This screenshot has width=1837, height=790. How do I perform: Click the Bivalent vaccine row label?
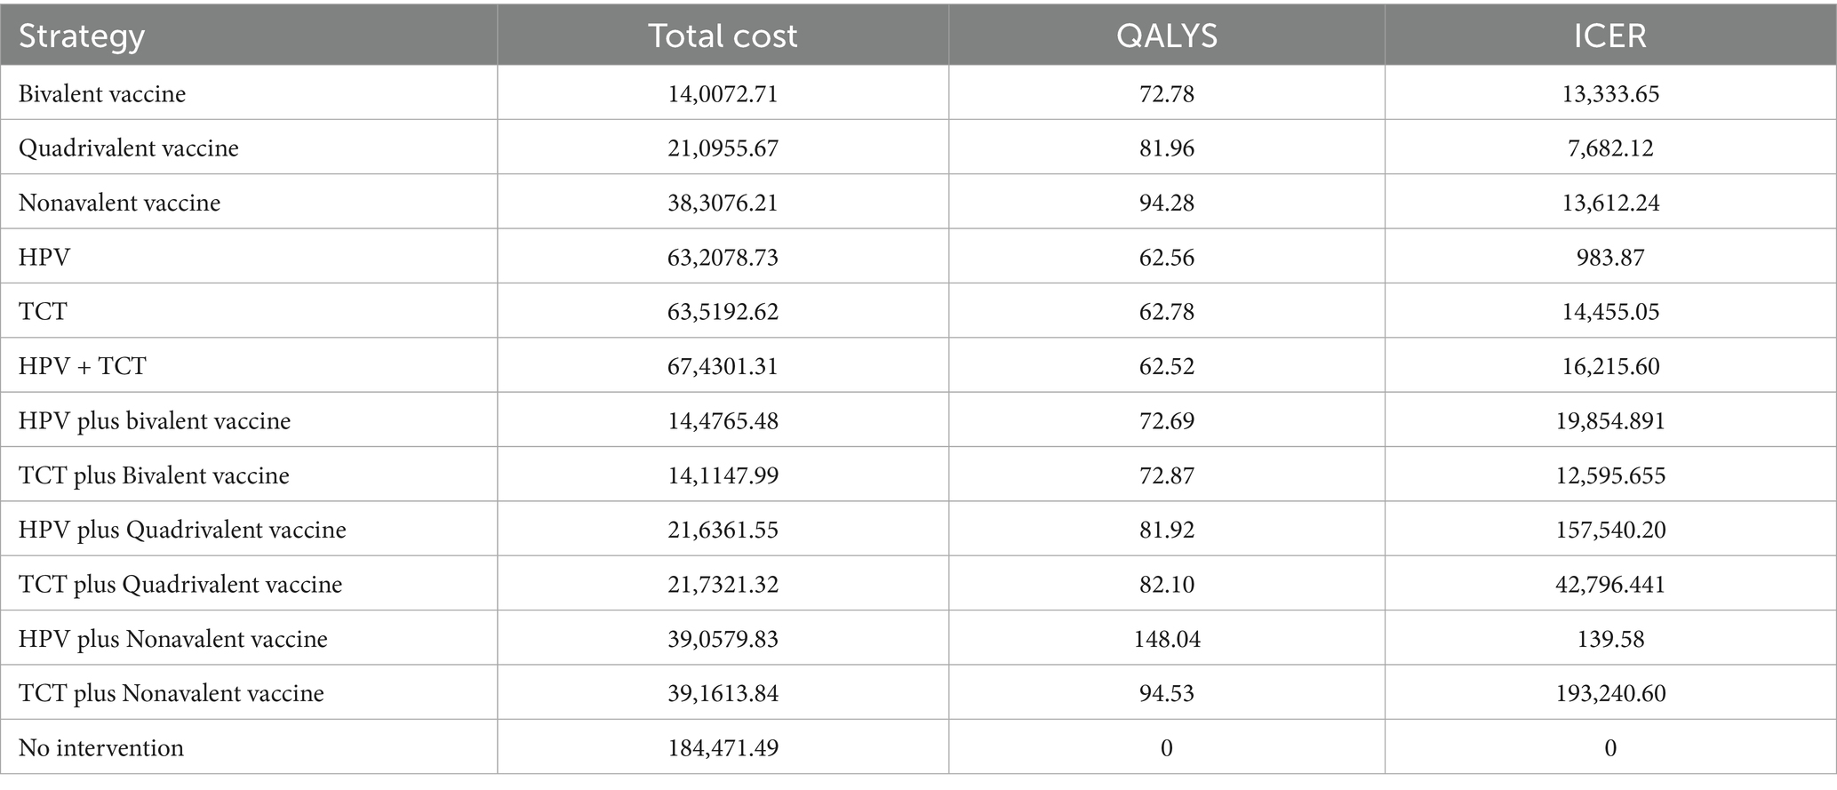[102, 93]
